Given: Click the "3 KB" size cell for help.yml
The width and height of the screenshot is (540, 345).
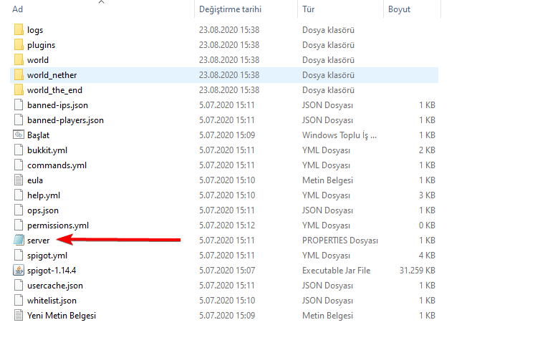Looking at the screenshot, I should (427, 195).
